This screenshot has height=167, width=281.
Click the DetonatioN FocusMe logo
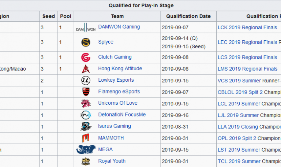86,115
